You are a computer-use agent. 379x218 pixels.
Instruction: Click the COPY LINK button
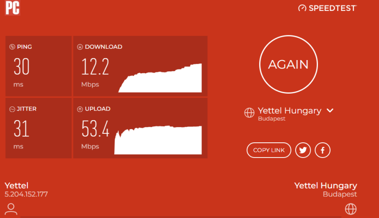[269, 150]
